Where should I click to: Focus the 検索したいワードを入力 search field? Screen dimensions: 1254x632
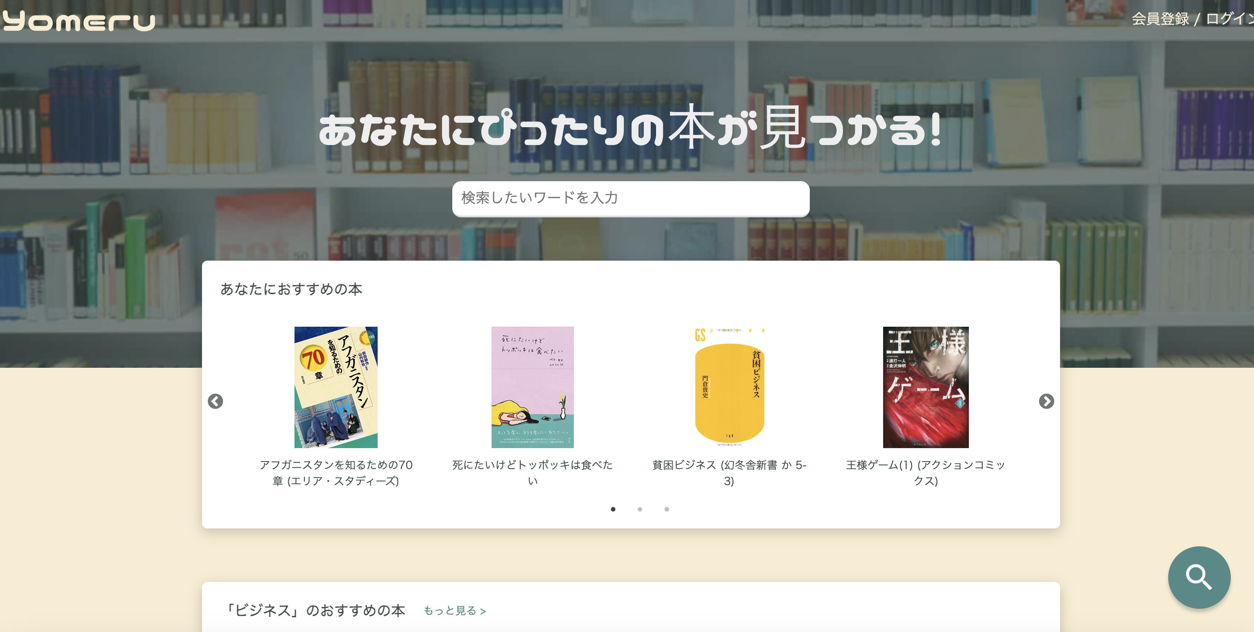point(631,198)
